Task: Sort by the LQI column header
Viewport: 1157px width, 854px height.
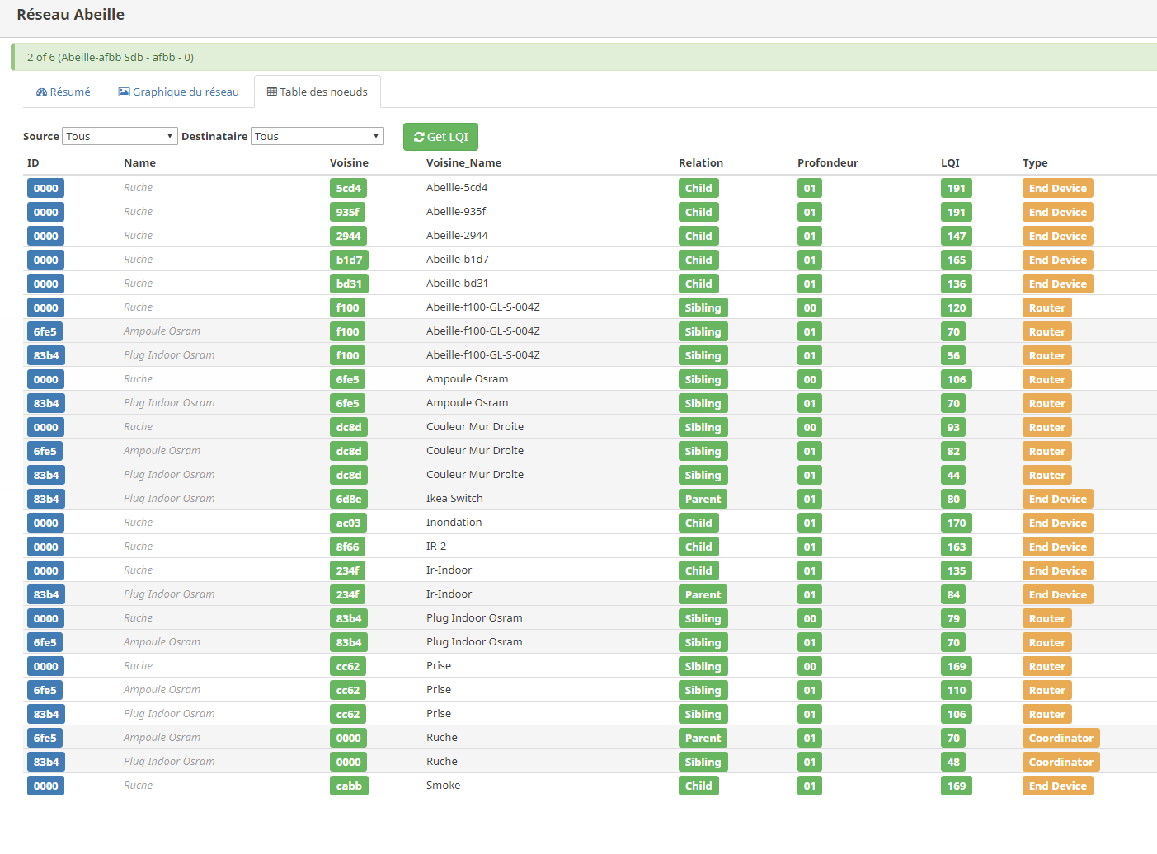Action: point(950,162)
